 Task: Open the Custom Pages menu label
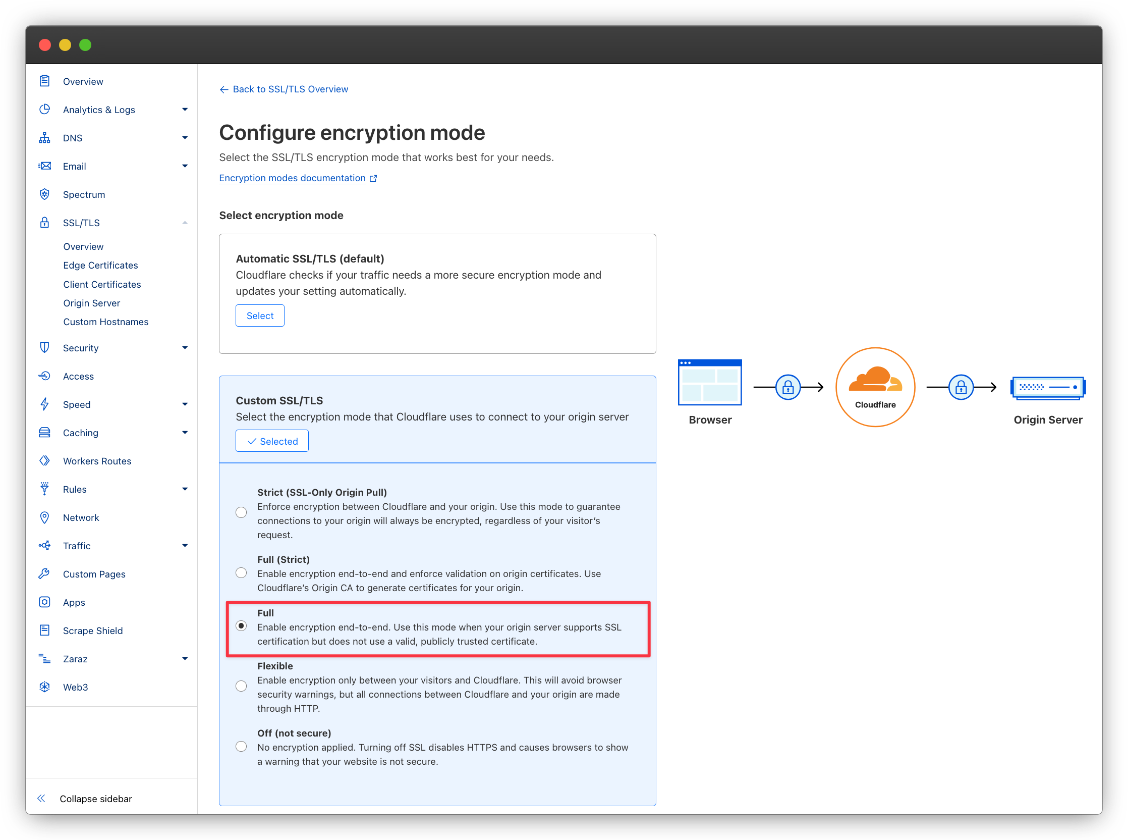[94, 574]
